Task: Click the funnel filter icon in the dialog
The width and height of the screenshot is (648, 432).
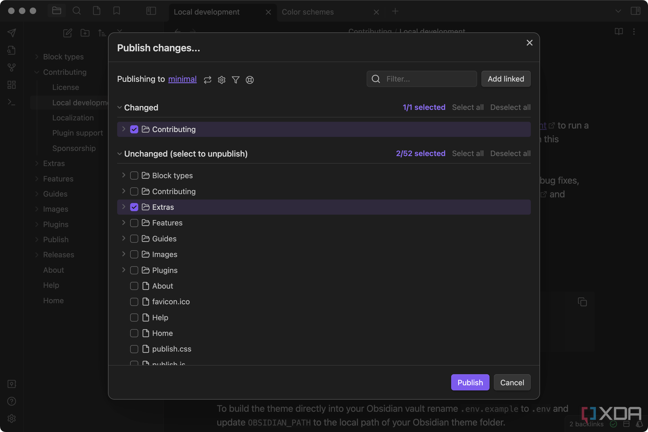Action: [x=235, y=80]
